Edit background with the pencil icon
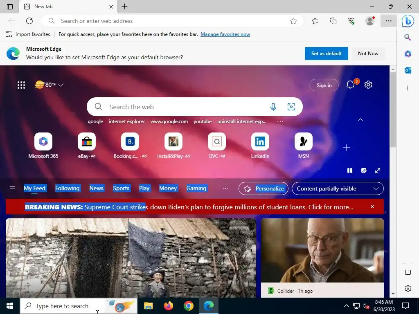419x314 pixels. [x=364, y=170]
